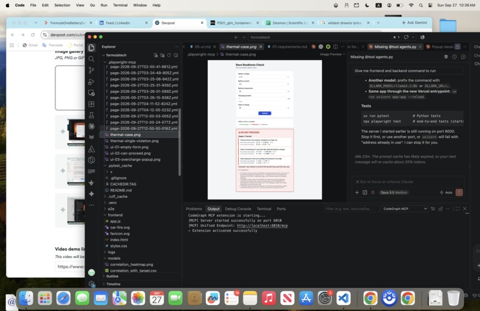Toggle the output scroll lock icon
480x311 pixels.
[441, 209]
